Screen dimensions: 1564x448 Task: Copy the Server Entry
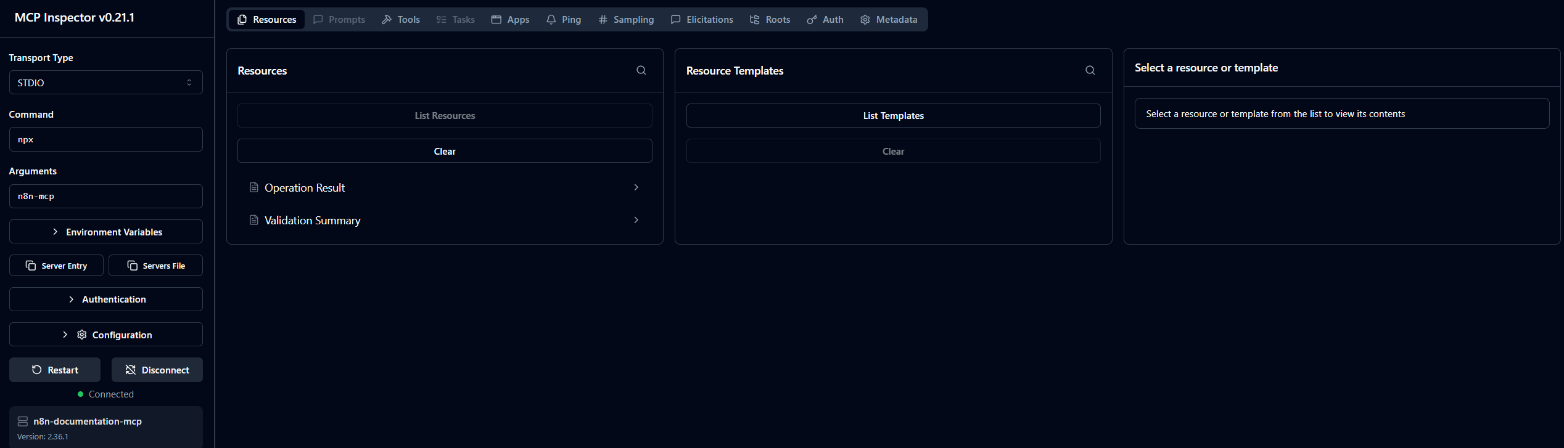(56, 266)
